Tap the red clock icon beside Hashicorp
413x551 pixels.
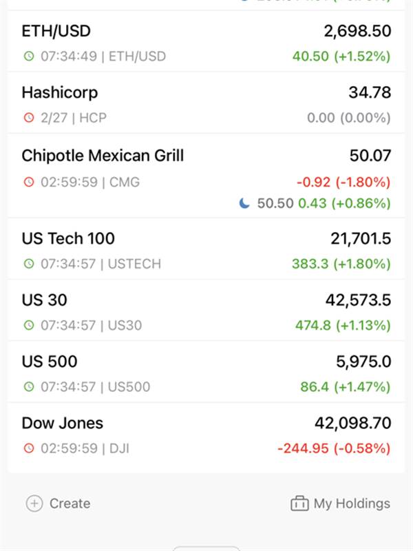(29, 118)
